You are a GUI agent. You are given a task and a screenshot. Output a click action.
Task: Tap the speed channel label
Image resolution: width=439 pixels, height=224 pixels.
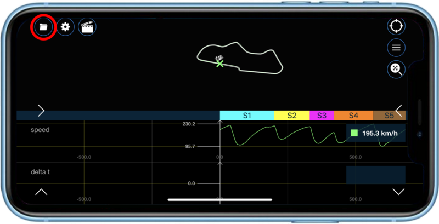coord(40,130)
